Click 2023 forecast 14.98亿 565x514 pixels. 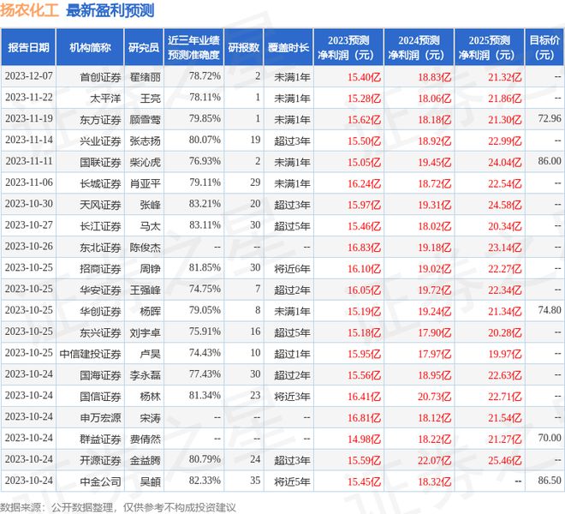click(364, 439)
